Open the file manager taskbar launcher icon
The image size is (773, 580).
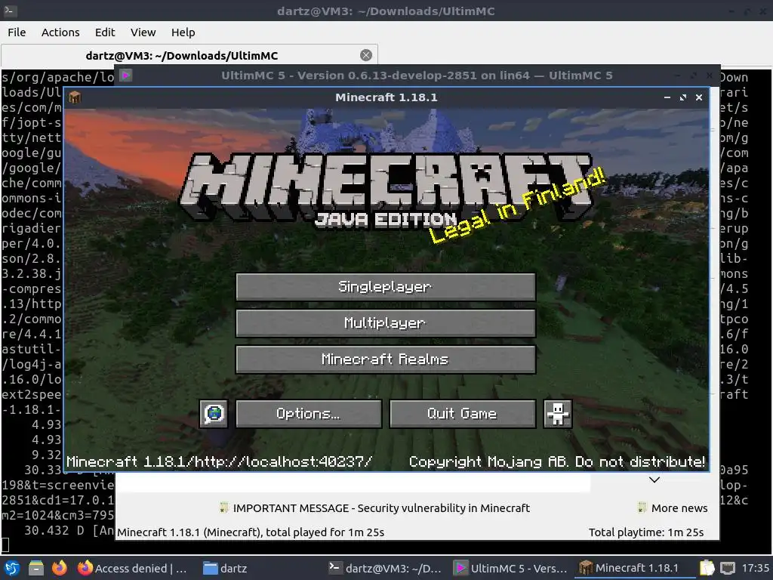35,568
